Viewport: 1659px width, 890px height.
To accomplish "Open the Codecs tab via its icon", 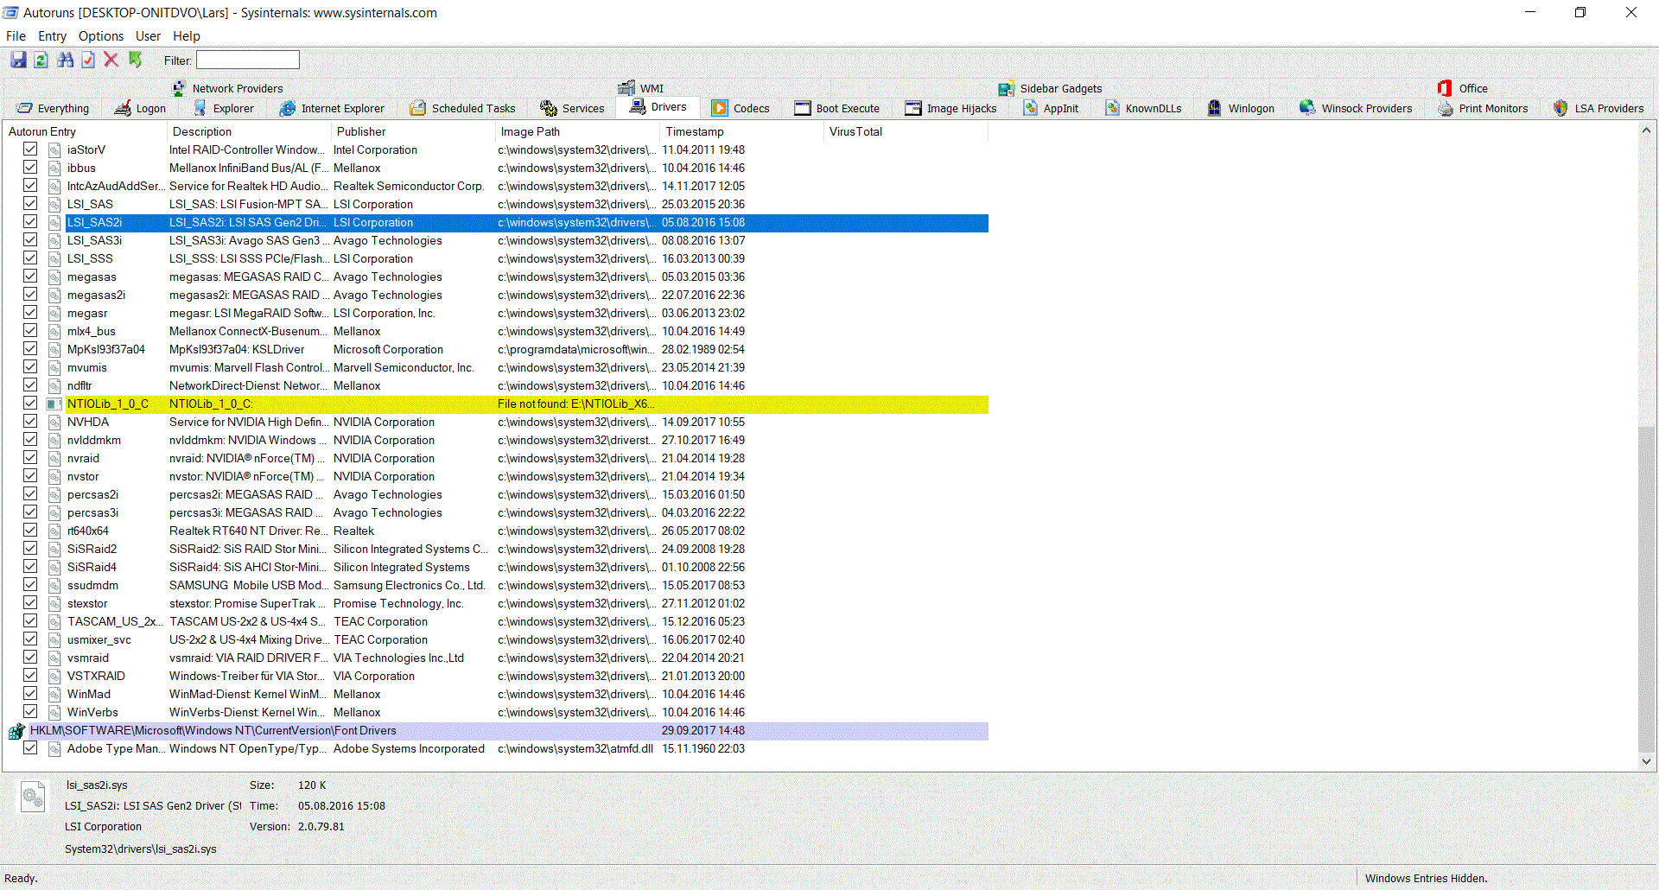I will coord(720,108).
